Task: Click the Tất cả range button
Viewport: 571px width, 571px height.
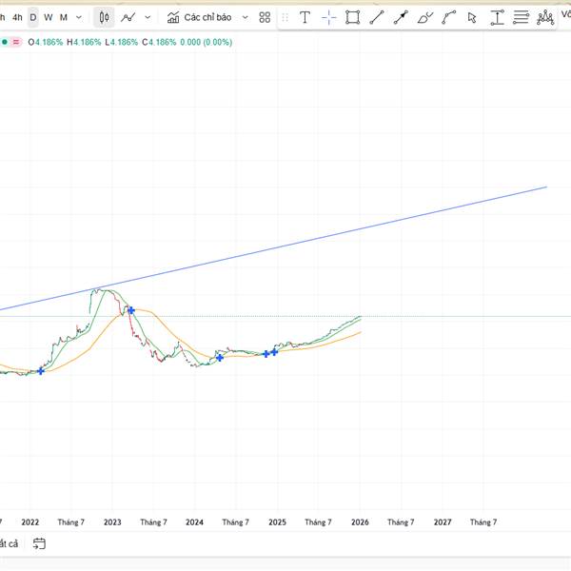Action: [9, 543]
